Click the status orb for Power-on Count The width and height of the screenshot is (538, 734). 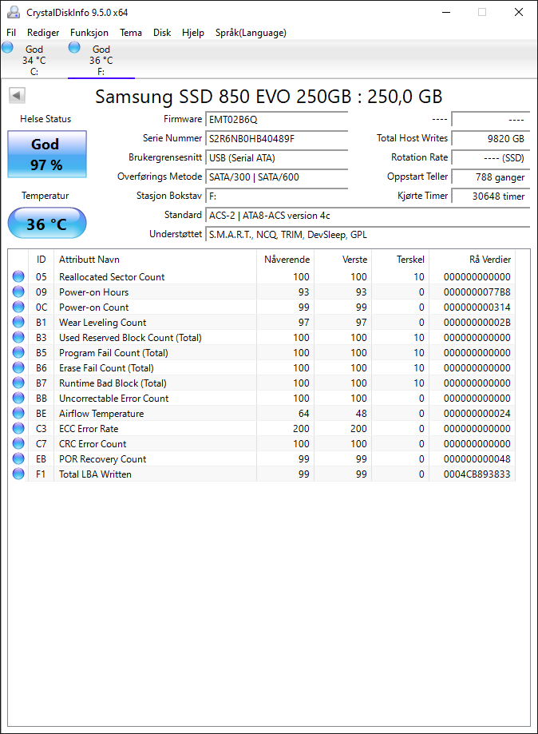18,307
